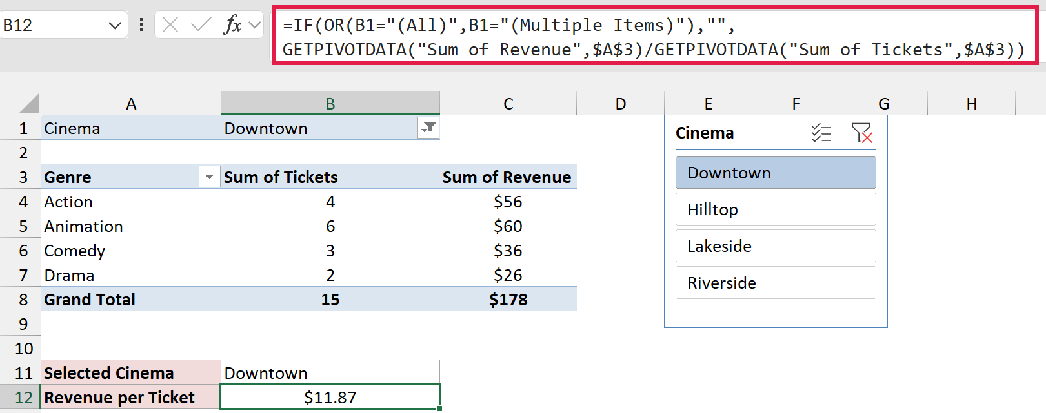The width and height of the screenshot is (1046, 413).
Task: Click the Drama tickets value 2
Action: [x=330, y=275]
